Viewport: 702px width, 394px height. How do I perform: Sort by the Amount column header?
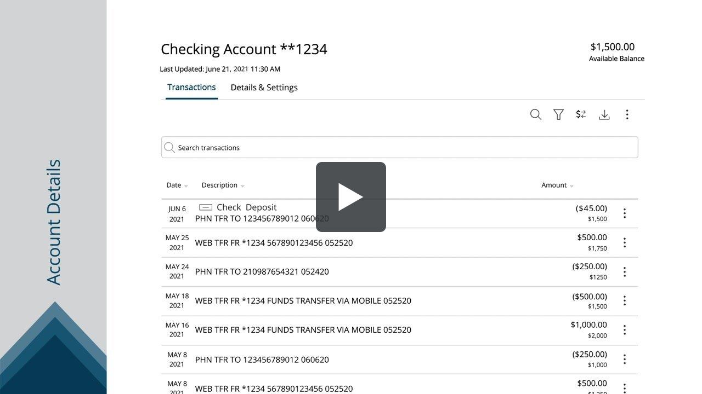click(557, 185)
